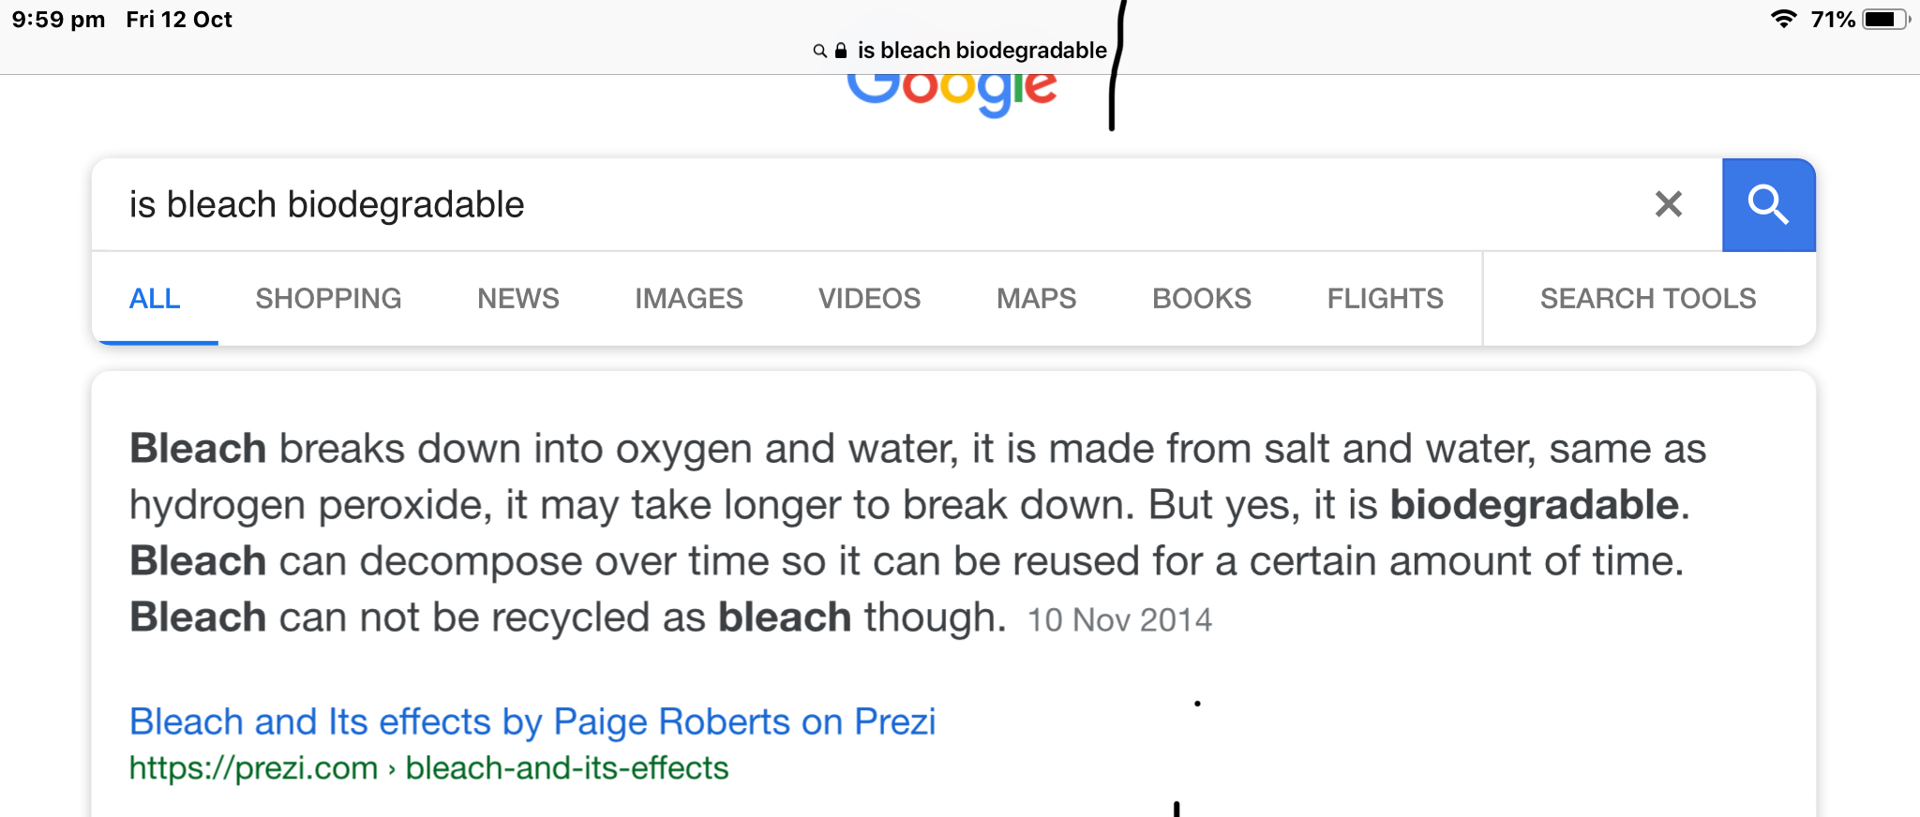Clear the search query with X icon
1920x817 pixels.
pos(1669,204)
